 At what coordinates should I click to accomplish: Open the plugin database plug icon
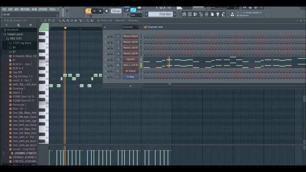tap(218, 14)
